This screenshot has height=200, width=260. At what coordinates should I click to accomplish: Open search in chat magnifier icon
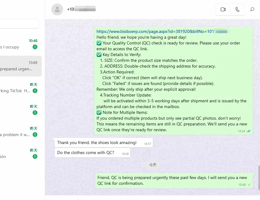[x=252, y=9]
